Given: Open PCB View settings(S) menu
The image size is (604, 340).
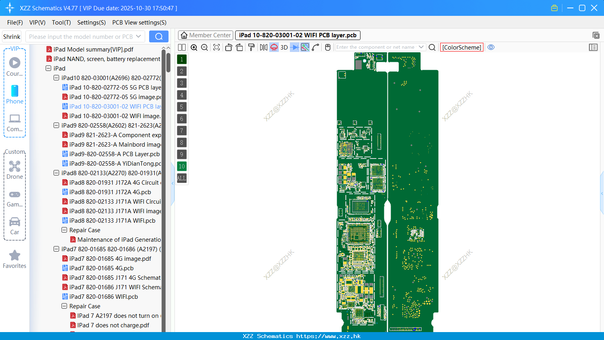Looking at the screenshot, I should pos(139,23).
